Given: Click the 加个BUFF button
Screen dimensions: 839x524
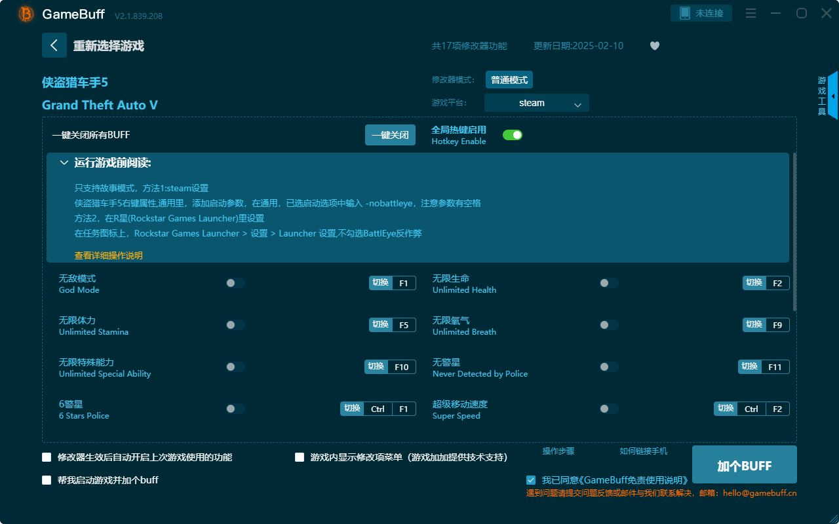Looking at the screenshot, I should (744, 465).
